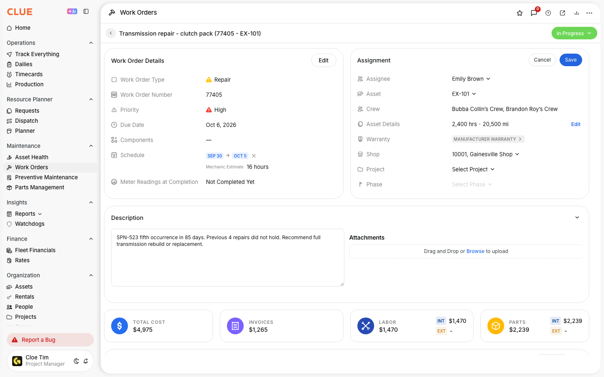Click the Parts EXT badge
This screenshot has height=377, width=604.
[x=556, y=331]
